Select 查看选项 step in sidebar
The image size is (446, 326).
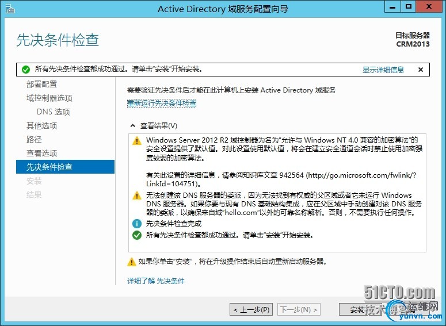point(41,153)
